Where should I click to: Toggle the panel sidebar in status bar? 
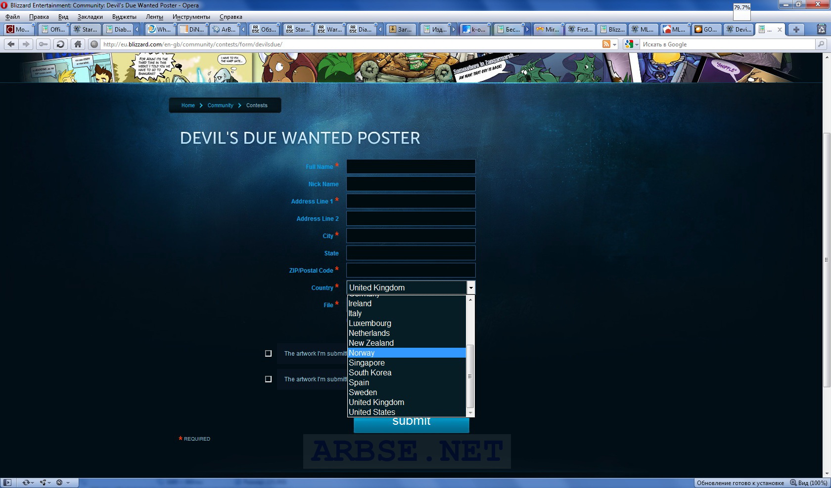tap(7, 483)
